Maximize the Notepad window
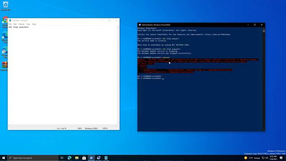The image size is (286, 161). point(109,21)
